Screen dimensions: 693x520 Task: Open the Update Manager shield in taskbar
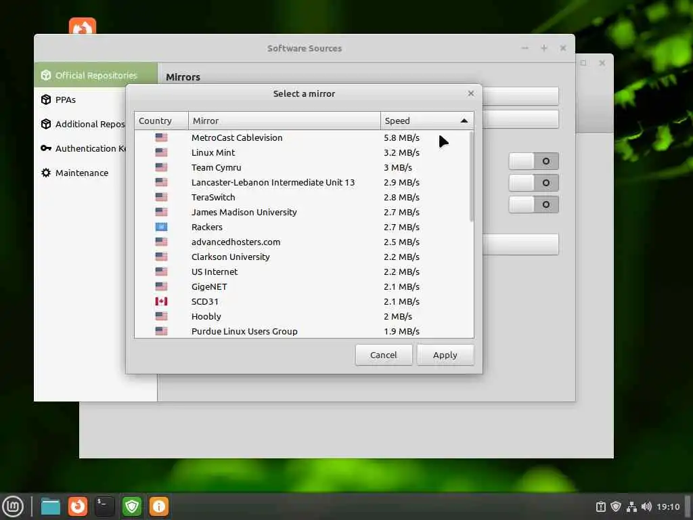pos(132,506)
